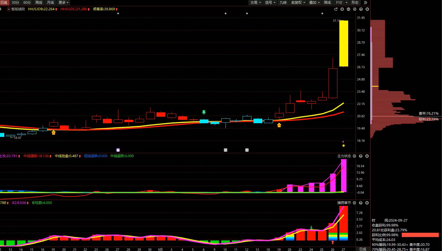Click the HHJSJDC:21.286 indicator value
Viewport: 442px width, 251px height.
[74, 9]
